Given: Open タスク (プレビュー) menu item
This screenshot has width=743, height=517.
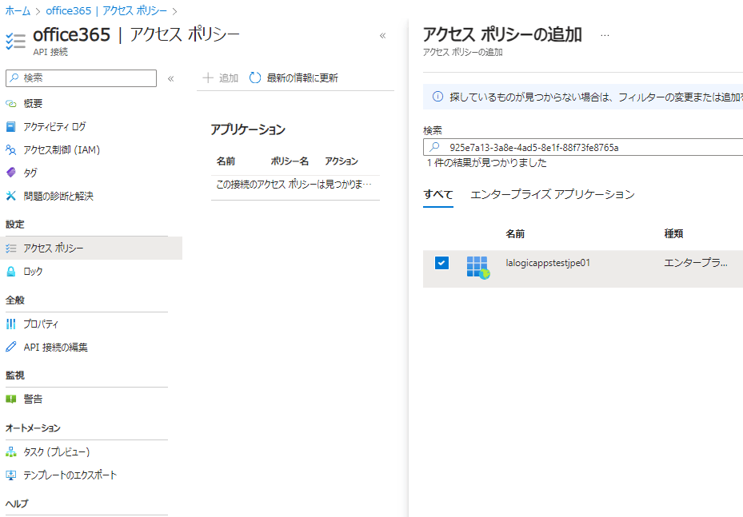Looking at the screenshot, I should 57,452.
